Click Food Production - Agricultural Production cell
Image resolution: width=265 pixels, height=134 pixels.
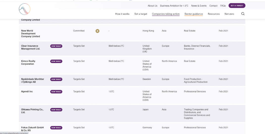point(196,80)
